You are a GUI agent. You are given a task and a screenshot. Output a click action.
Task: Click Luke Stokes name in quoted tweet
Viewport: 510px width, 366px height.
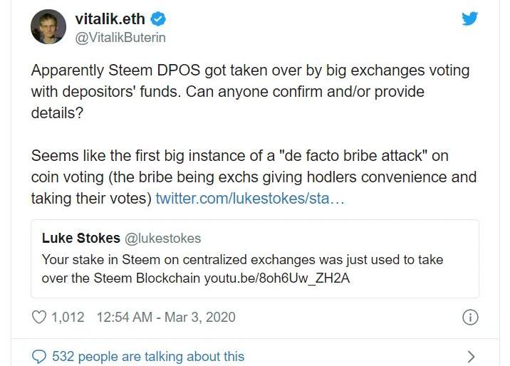point(81,238)
